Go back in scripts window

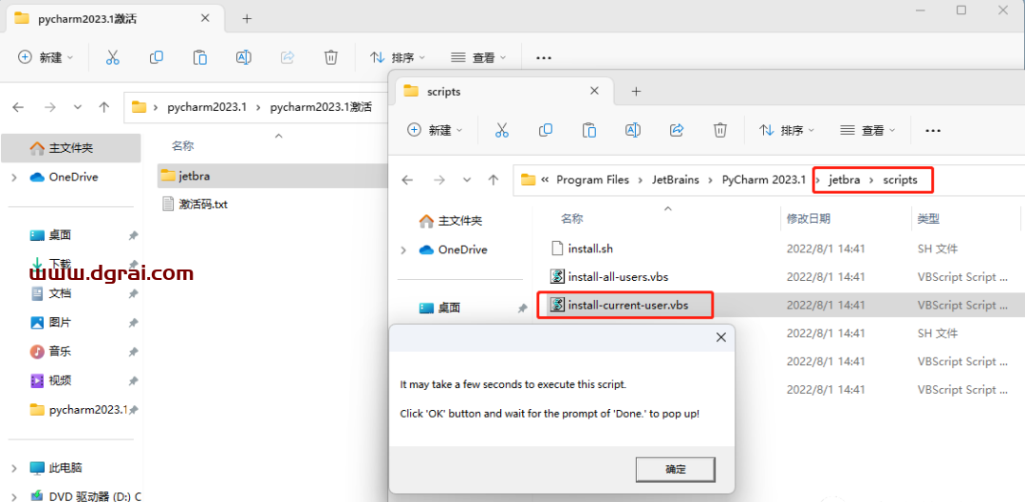(408, 179)
